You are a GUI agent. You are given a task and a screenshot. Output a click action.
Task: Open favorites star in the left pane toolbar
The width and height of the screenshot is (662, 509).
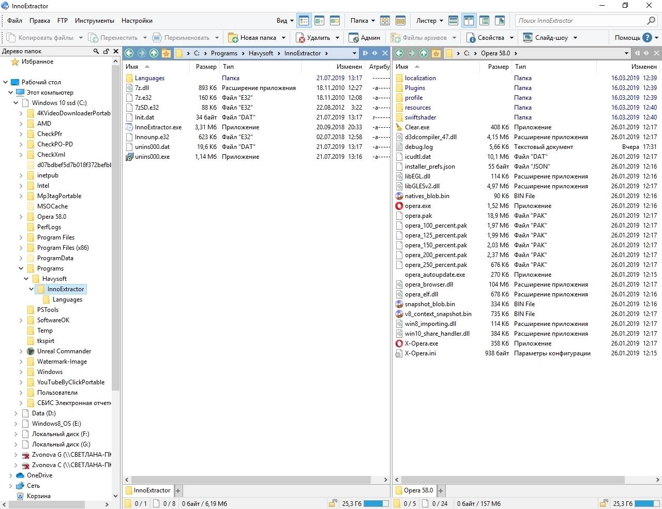[x=166, y=53]
